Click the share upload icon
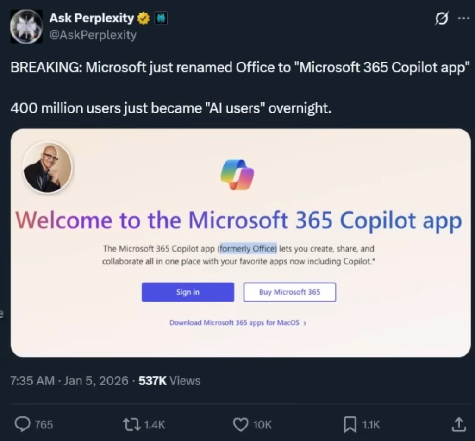The width and height of the screenshot is (475, 441). pos(458,423)
